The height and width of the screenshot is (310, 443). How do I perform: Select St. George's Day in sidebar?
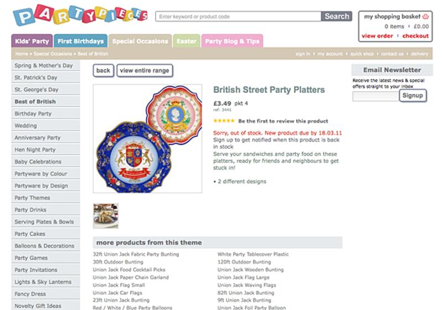tap(37, 90)
